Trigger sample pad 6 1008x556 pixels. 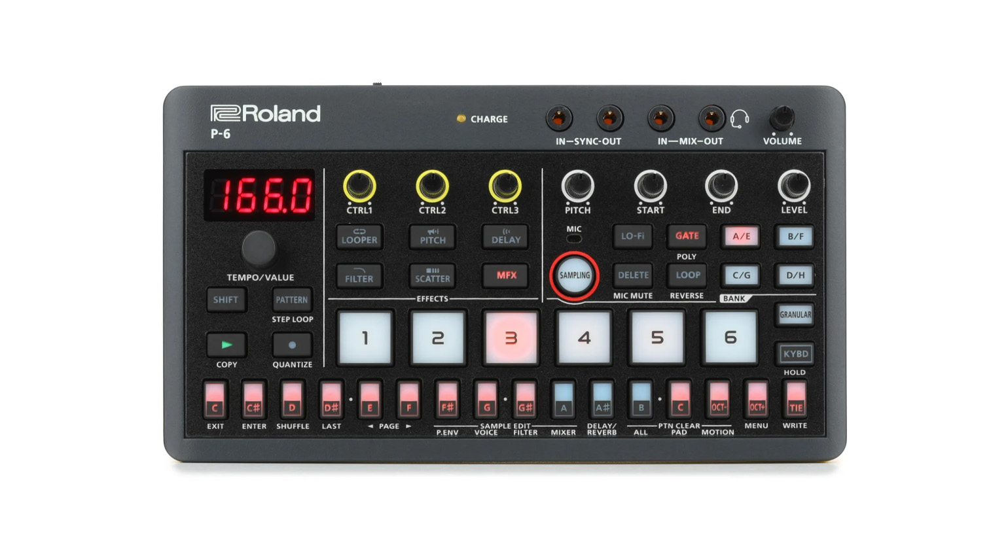(x=730, y=338)
